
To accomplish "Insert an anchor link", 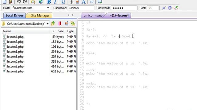I will (x=71, y=2).
